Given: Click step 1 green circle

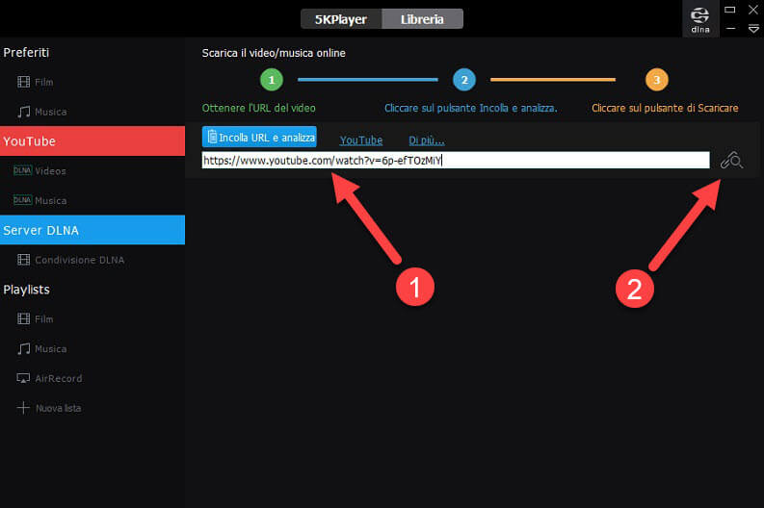Looking at the screenshot, I should pos(272,80).
